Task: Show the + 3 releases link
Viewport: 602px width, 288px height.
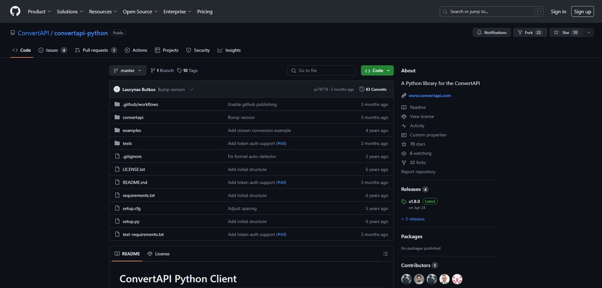Action: (x=413, y=219)
